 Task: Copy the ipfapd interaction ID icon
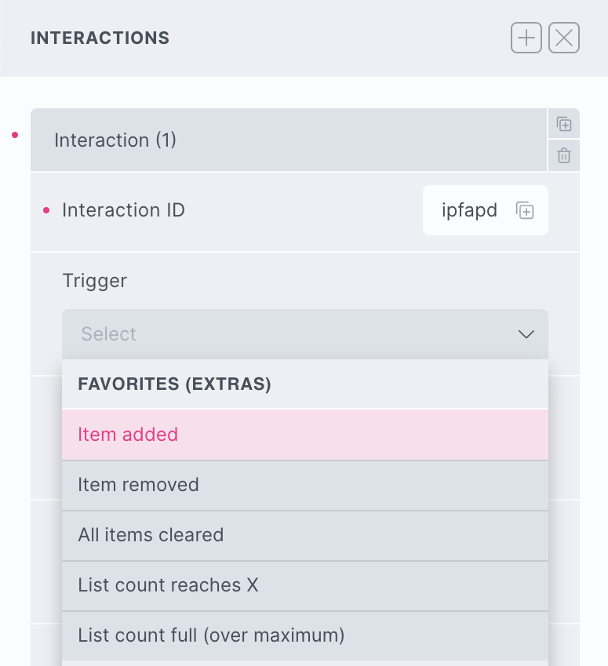tap(525, 210)
